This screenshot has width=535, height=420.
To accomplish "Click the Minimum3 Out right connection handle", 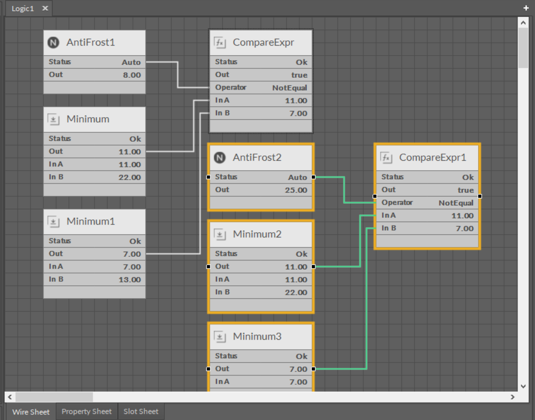I will pos(313,369).
